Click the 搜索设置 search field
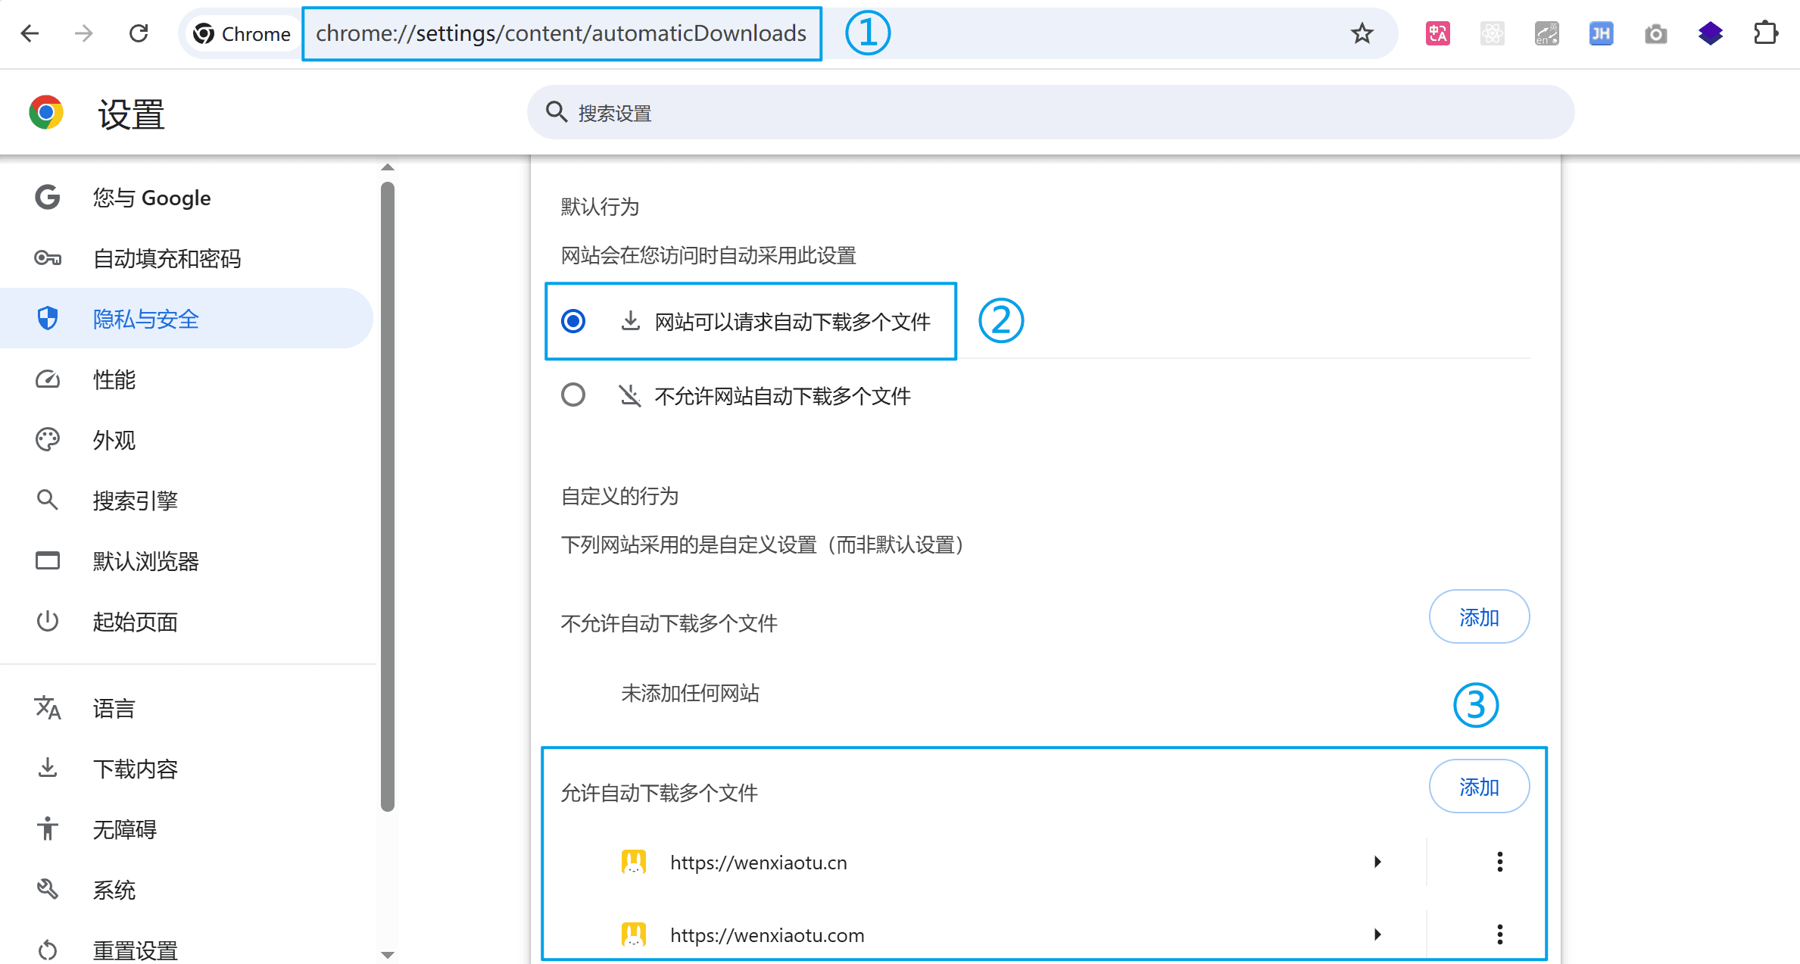The height and width of the screenshot is (964, 1800). [x=1051, y=111]
